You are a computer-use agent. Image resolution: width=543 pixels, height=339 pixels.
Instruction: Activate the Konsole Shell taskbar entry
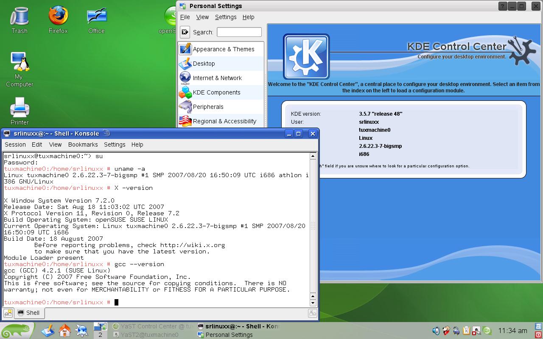pyautogui.click(x=238, y=326)
